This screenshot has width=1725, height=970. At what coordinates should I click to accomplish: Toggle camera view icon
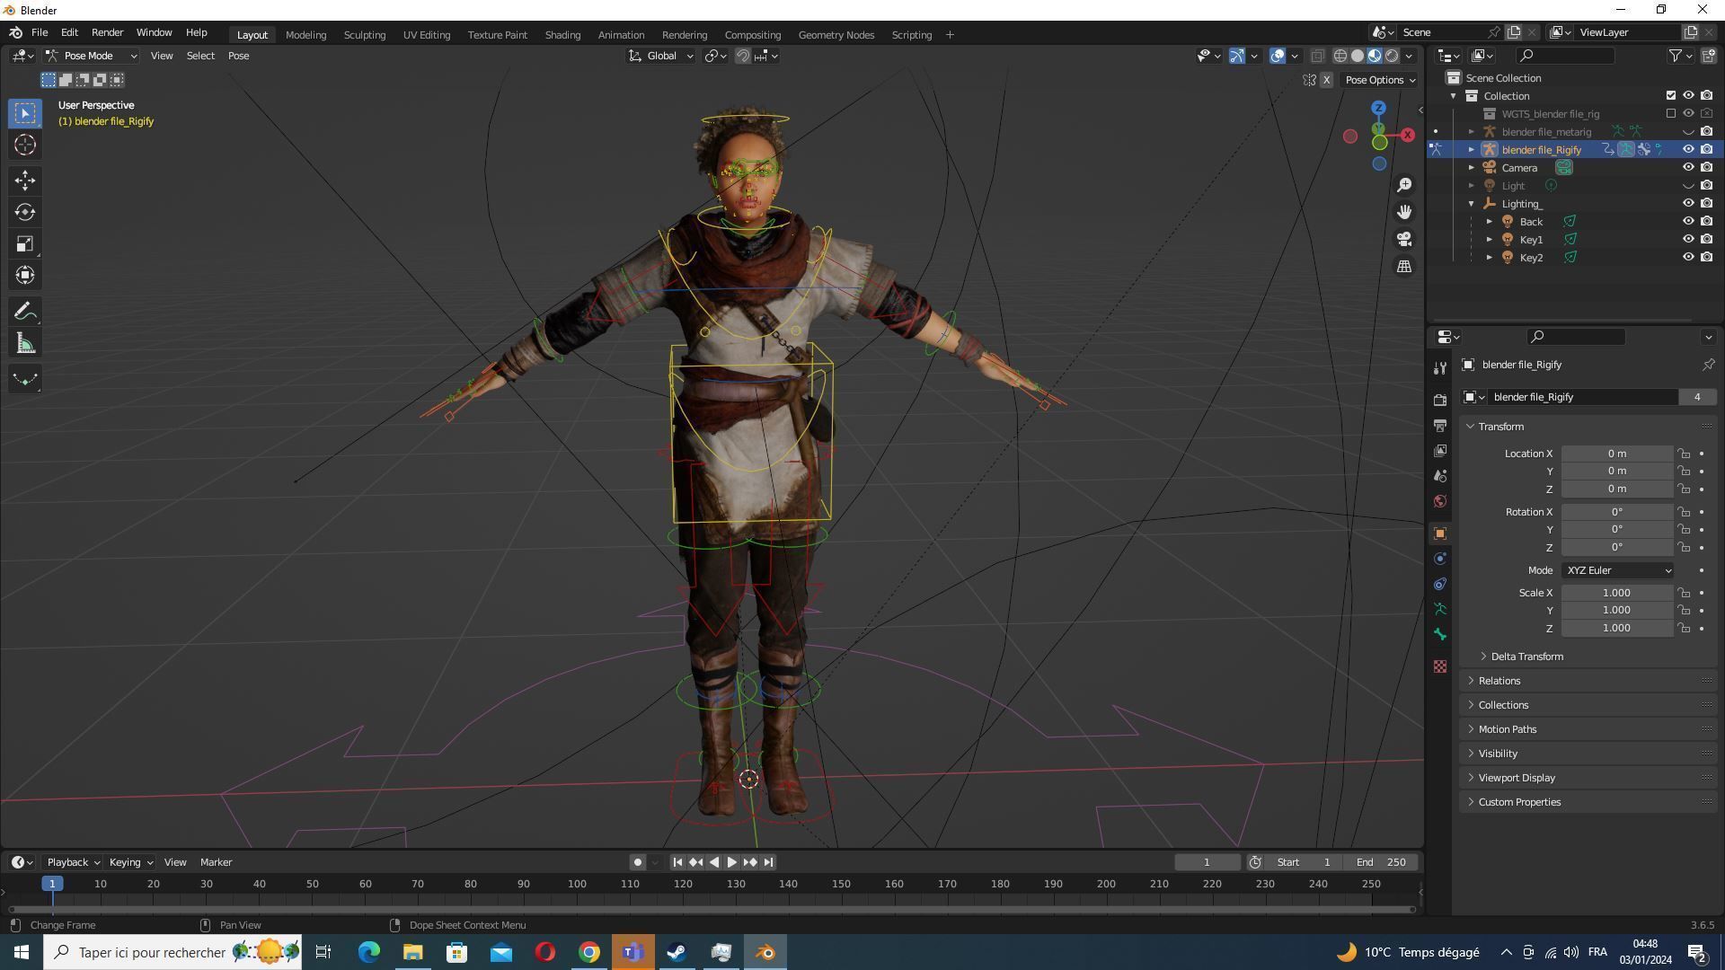coord(1404,239)
